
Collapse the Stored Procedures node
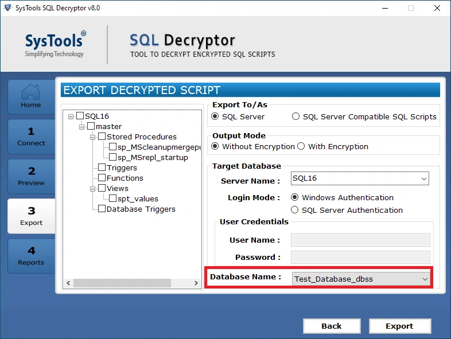click(x=92, y=137)
